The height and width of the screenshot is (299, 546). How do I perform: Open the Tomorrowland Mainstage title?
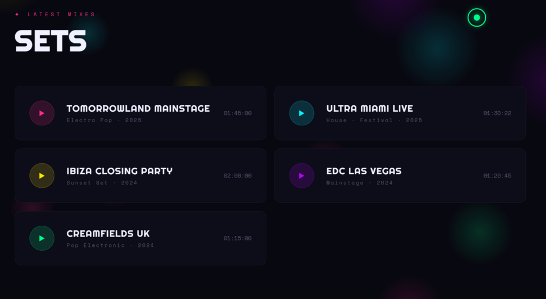pos(138,109)
